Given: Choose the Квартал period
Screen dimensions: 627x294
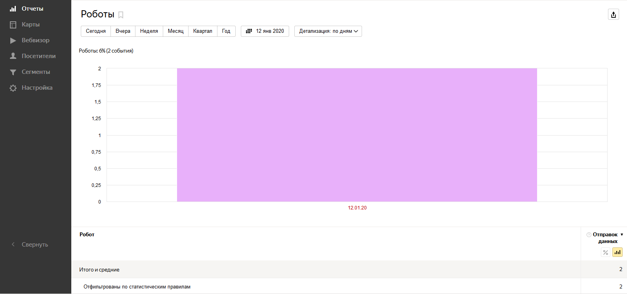Looking at the screenshot, I should point(202,31).
